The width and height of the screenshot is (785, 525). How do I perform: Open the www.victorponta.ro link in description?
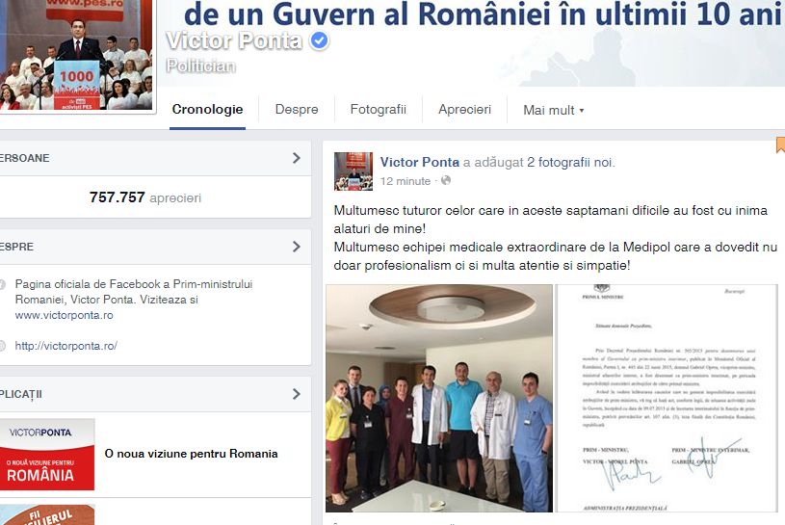tap(65, 315)
